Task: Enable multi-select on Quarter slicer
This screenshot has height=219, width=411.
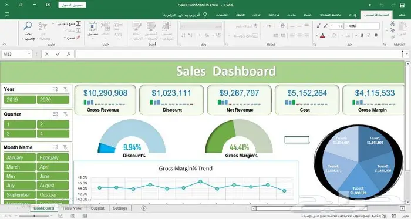Action: tap(55, 114)
